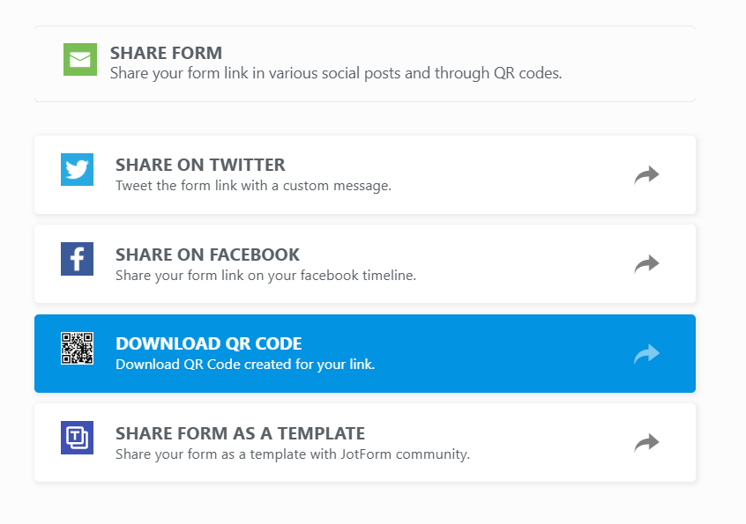Select the Share on Twitter title

click(200, 165)
